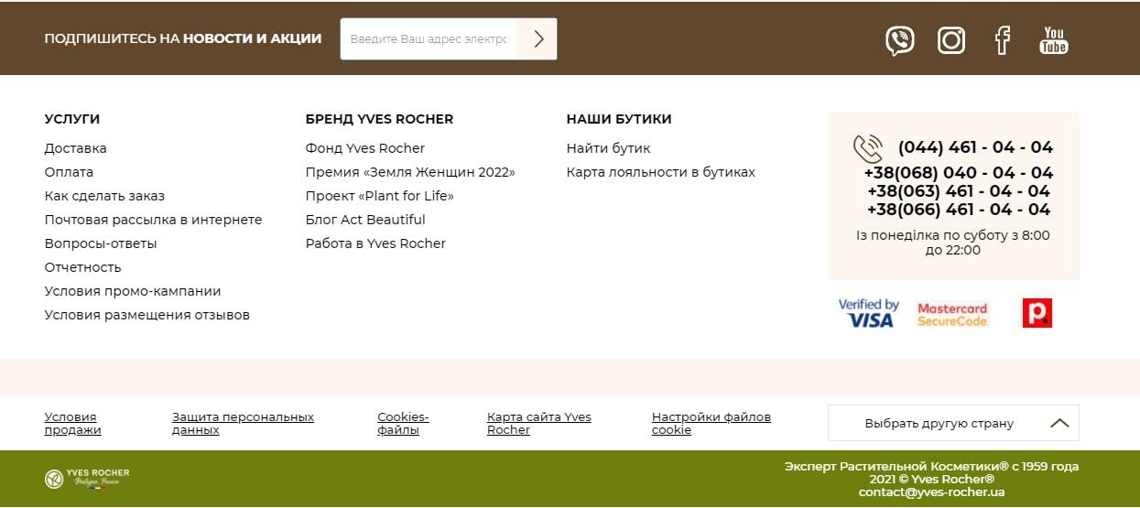The image size is (1140, 508).
Task: Click the Verified by Visa logo
Action: pos(868,313)
